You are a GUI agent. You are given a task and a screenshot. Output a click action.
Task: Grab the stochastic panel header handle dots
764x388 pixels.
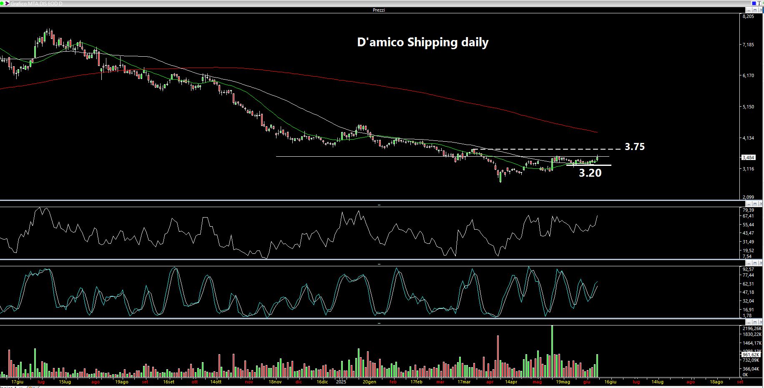(379, 264)
